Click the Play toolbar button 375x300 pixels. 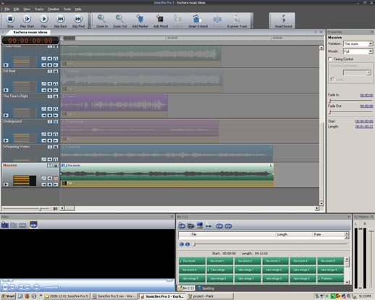[43, 21]
